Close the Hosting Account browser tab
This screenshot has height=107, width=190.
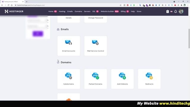23,2
